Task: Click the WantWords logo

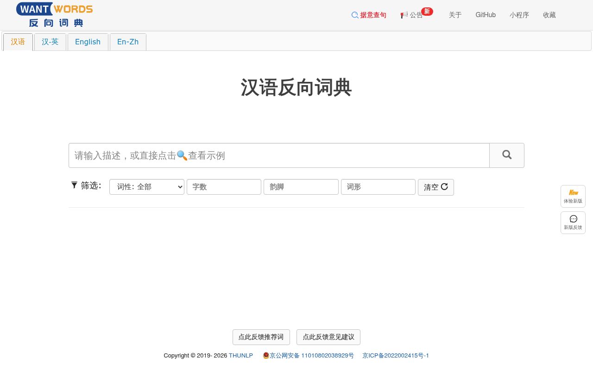Action: point(54,15)
